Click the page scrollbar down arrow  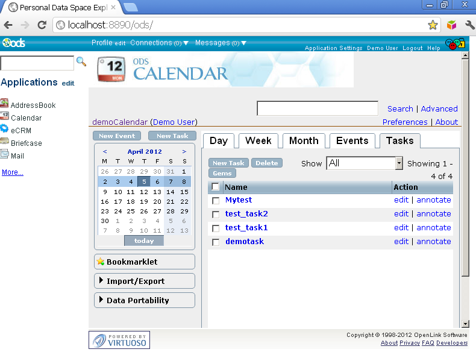[465, 324]
